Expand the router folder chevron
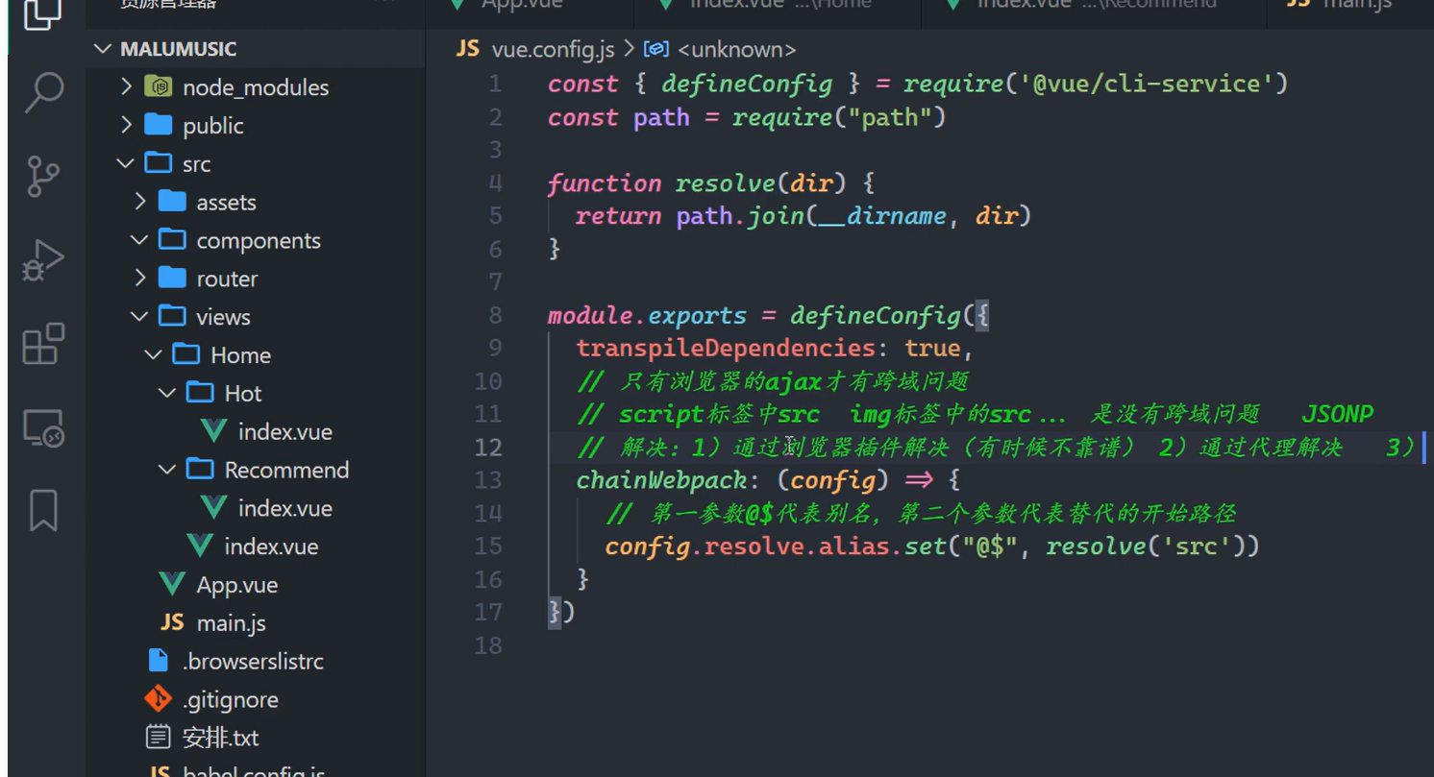Viewport: 1434px width, 777px height. (x=140, y=279)
